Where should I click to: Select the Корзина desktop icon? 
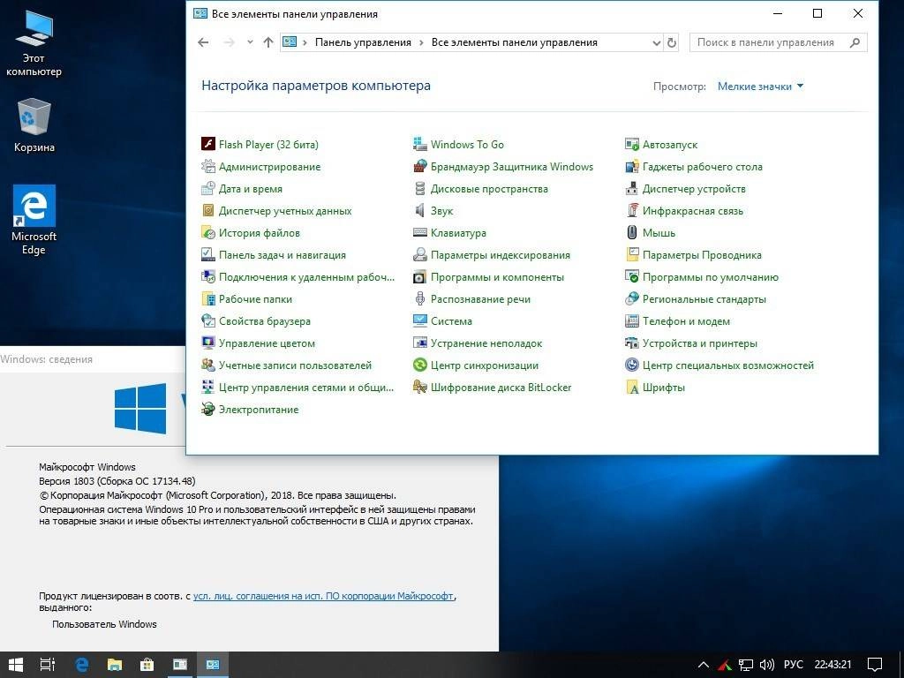tap(34, 125)
